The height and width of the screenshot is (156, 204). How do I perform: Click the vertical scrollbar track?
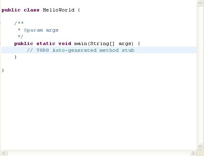click(x=200, y=75)
